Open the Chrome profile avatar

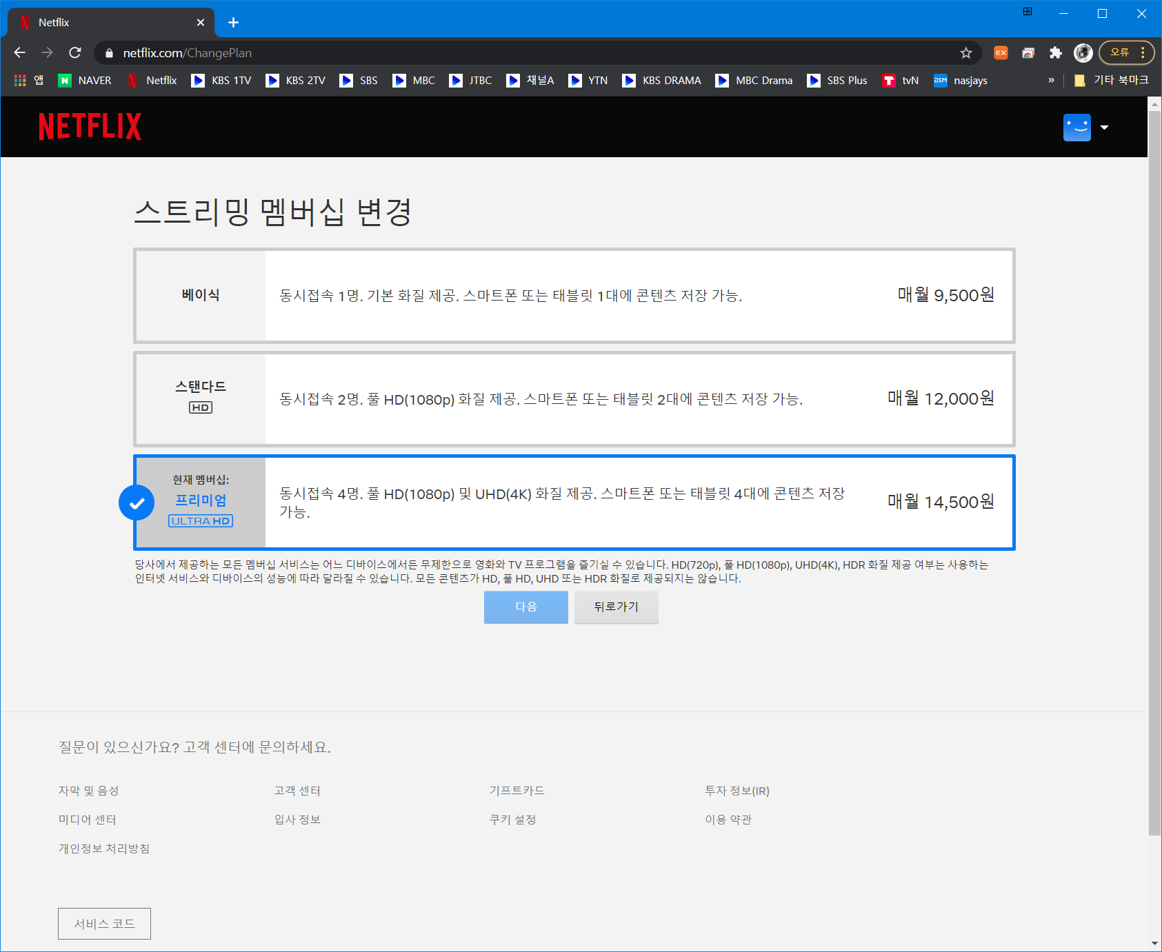click(1083, 52)
